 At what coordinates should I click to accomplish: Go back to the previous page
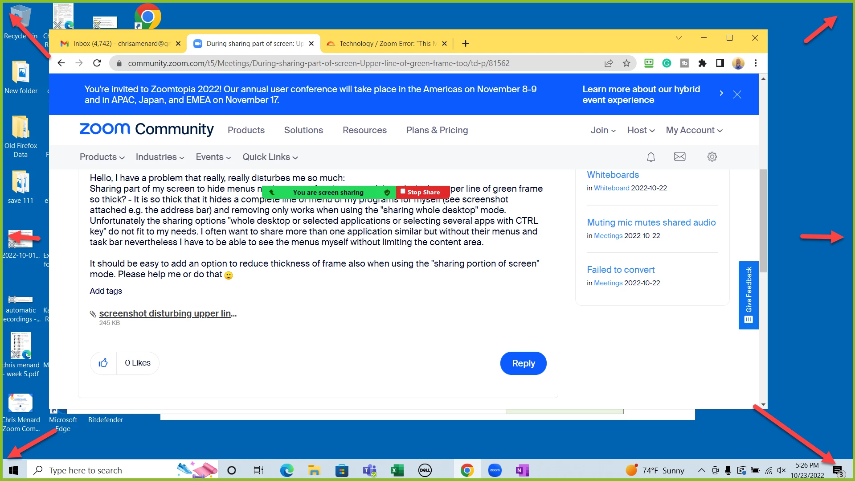pyautogui.click(x=61, y=63)
